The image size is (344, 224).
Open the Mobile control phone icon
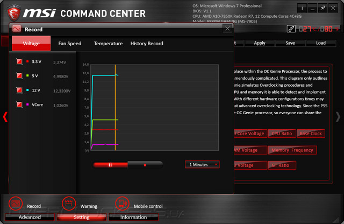(x=122, y=204)
